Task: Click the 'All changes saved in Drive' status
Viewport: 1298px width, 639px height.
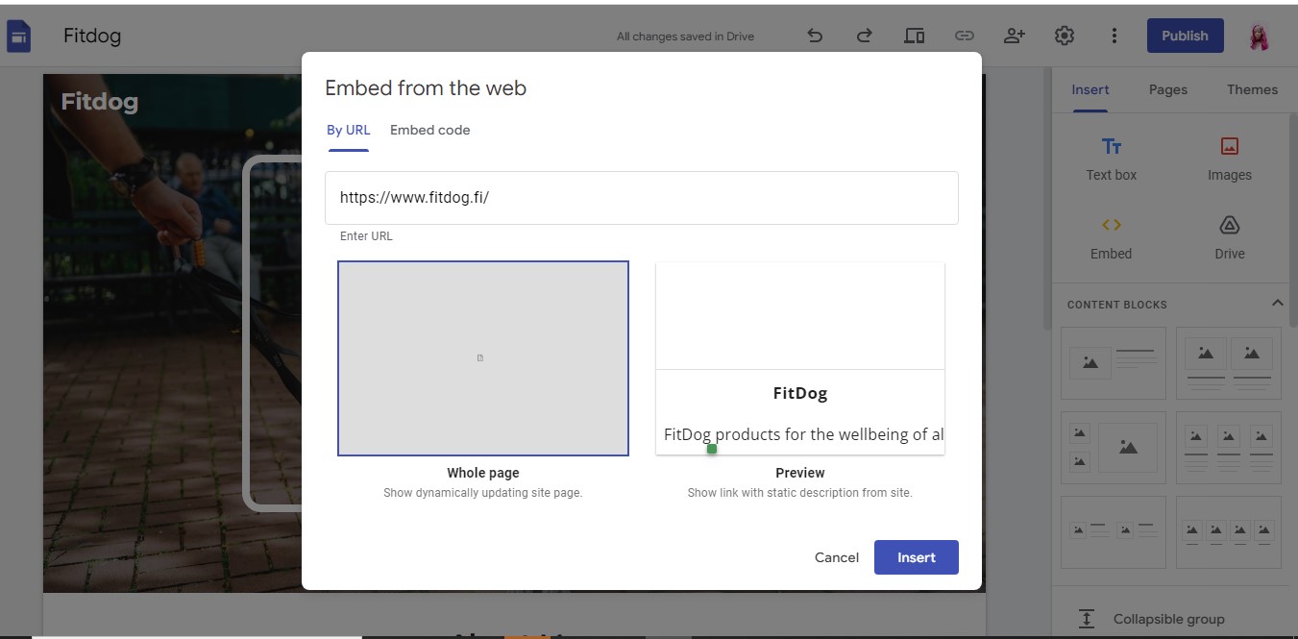Action: click(685, 37)
